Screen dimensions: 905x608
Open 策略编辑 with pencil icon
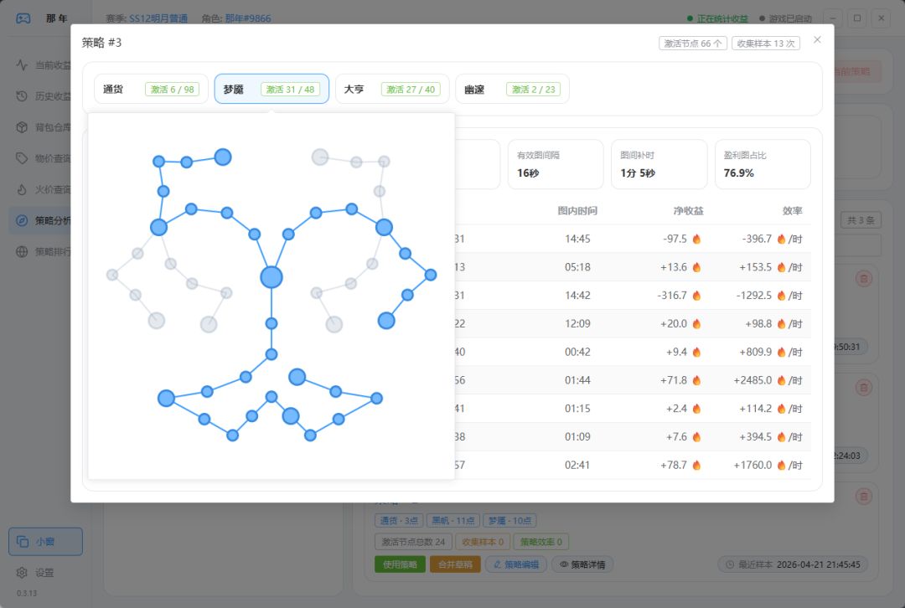click(x=516, y=564)
